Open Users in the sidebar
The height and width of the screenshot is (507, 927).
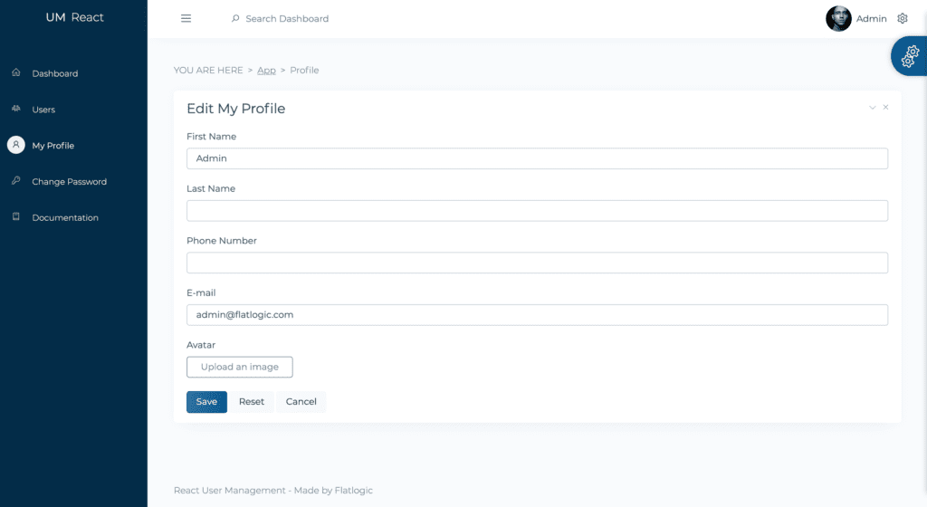pos(43,110)
